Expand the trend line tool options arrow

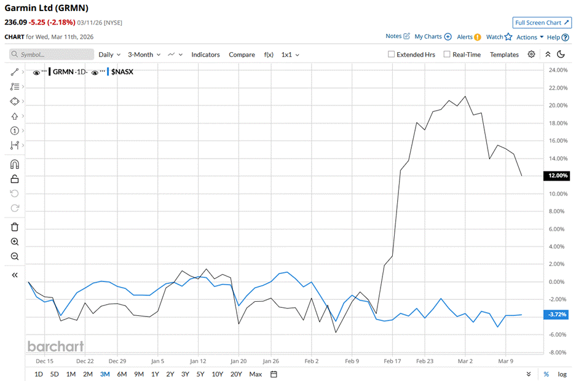pos(23,72)
